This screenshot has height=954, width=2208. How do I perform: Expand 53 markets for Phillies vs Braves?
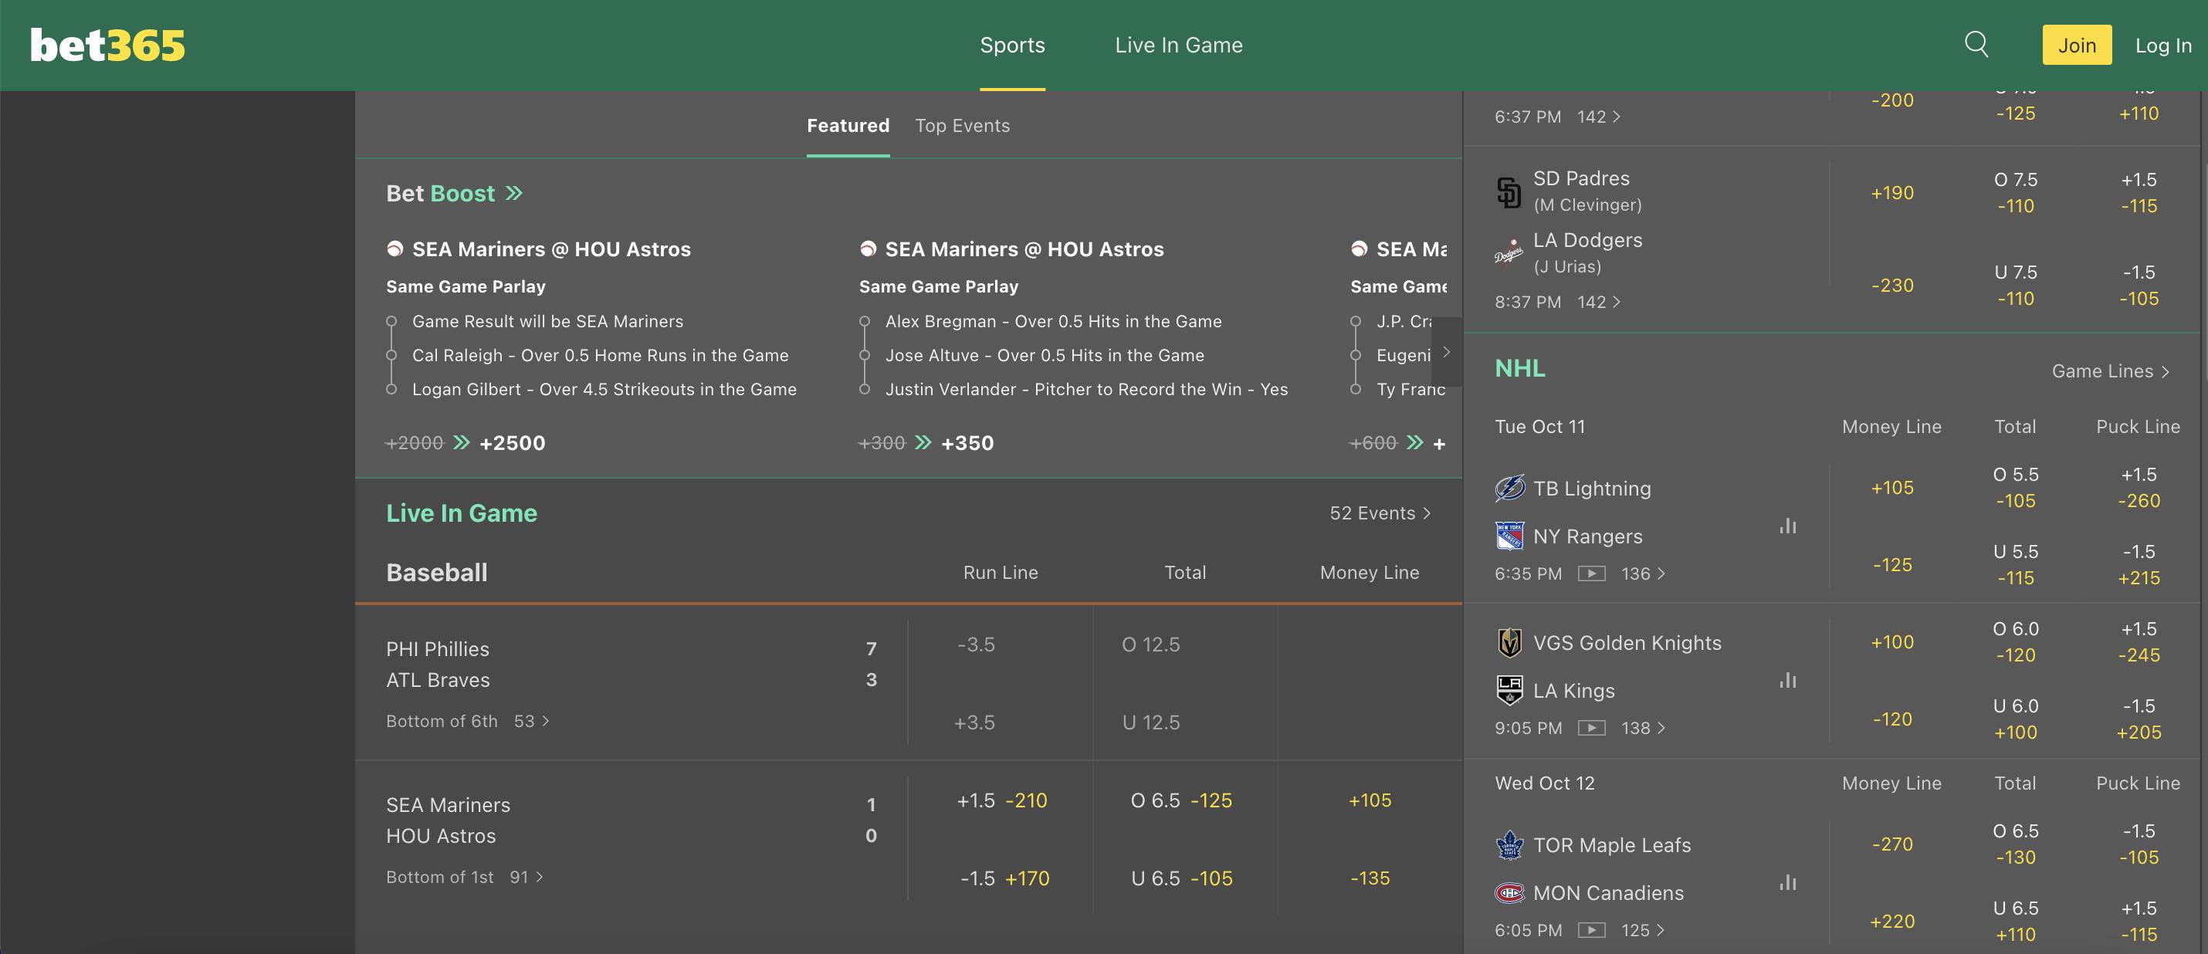531,722
